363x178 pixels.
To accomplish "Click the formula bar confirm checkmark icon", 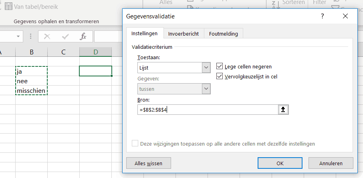I will click(65, 36).
